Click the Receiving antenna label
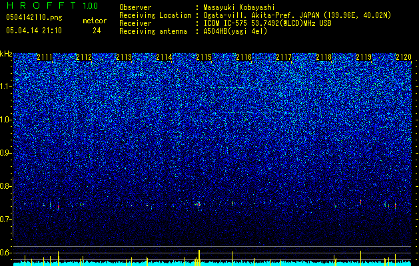The width and height of the screenshot is (419, 266). point(153,31)
